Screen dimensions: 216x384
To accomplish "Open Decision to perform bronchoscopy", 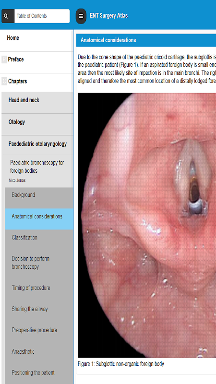I will point(39,263).
